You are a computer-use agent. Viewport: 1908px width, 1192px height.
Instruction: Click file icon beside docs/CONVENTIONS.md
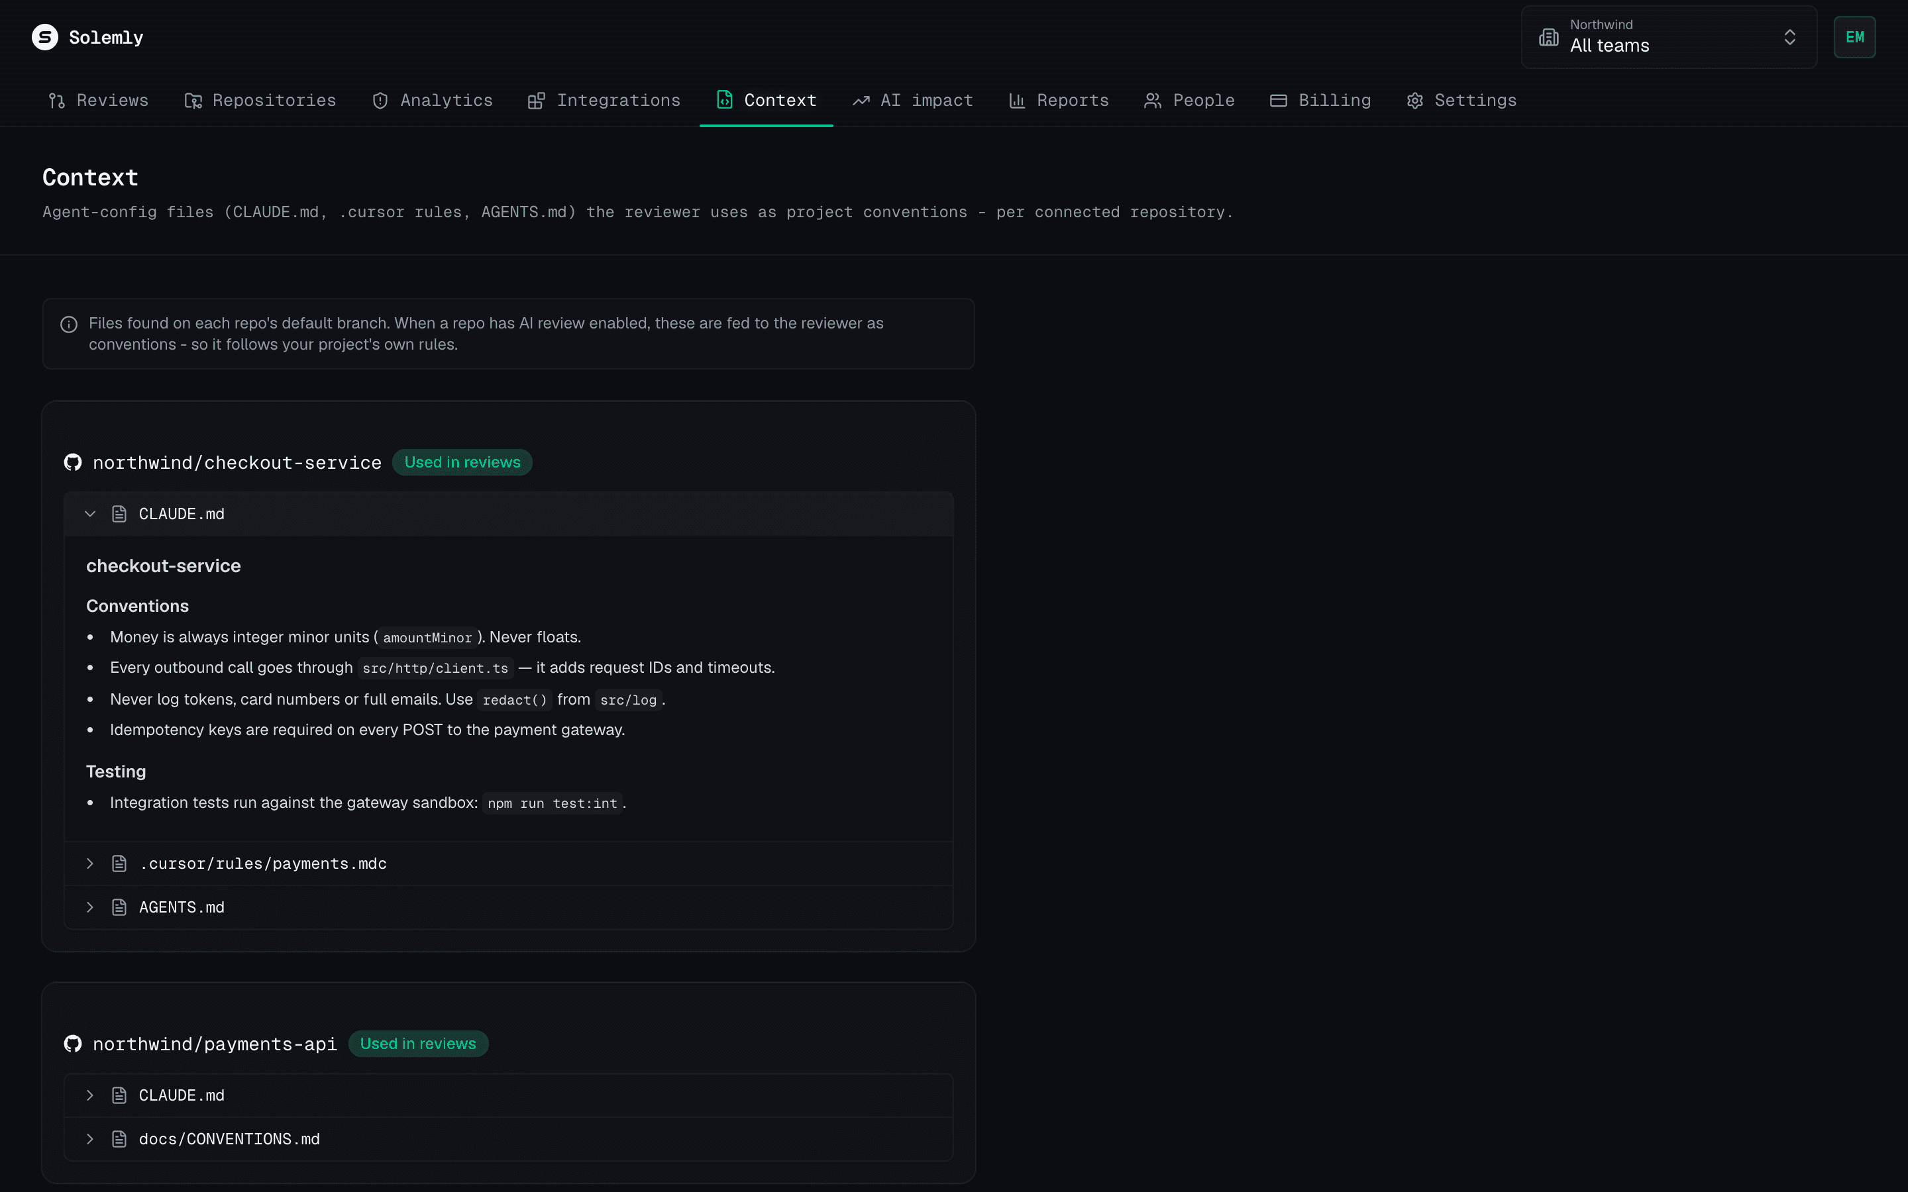click(119, 1139)
